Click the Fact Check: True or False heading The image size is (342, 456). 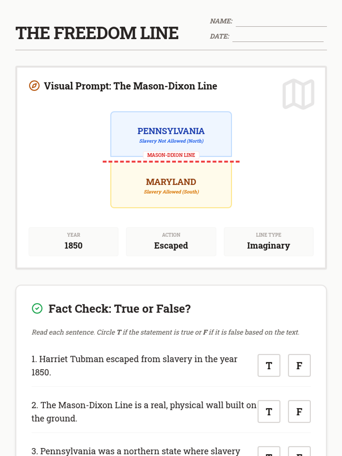click(x=119, y=309)
